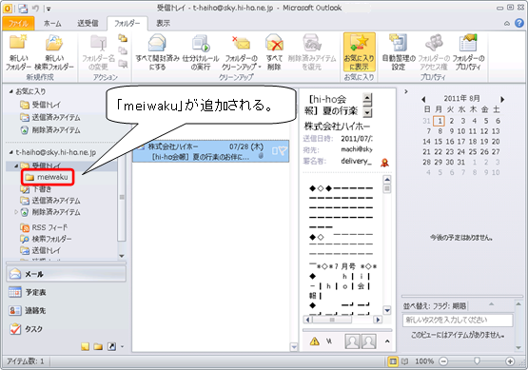This screenshot has width=528, height=370.
Task: Click the signature certificate ribbon icon
Action: click(x=384, y=163)
